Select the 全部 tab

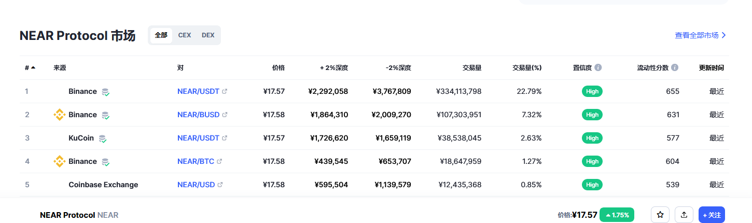point(161,35)
